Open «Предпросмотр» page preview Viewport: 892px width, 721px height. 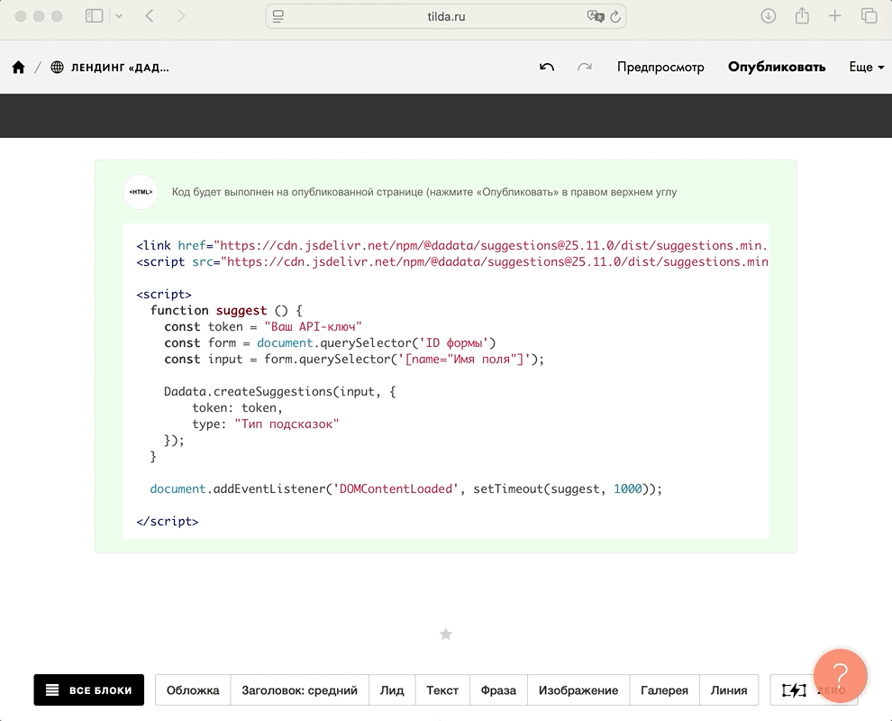[660, 68]
